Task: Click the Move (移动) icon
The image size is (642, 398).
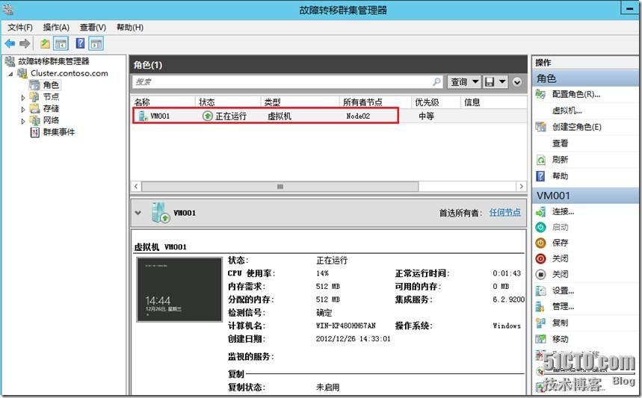Action: (540, 339)
